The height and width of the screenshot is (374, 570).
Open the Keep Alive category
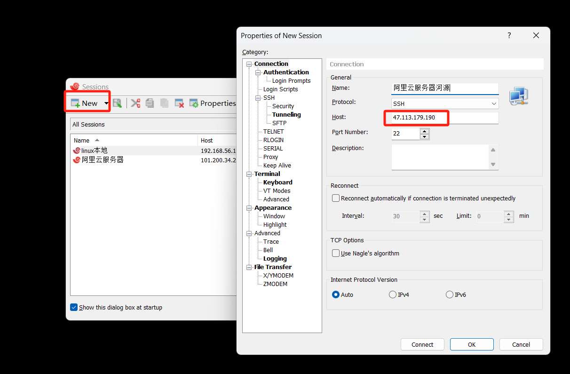pyautogui.click(x=277, y=166)
